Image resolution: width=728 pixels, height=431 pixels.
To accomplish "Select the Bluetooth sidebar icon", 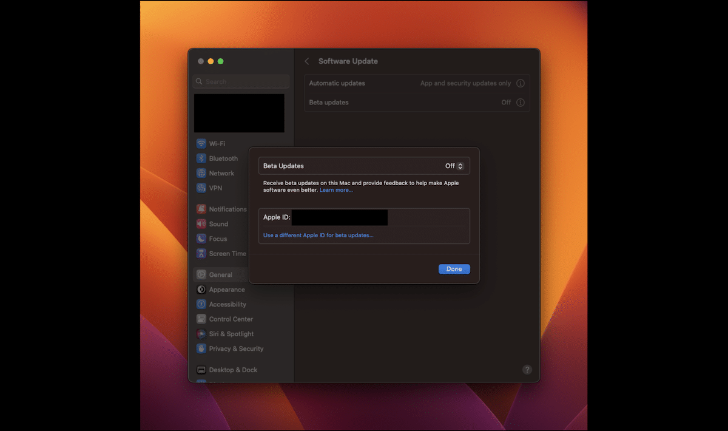I will [201, 158].
